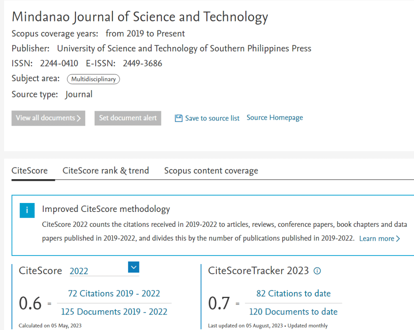The image size is (414, 330).
Task: Click the 120 Documents to date link
Action: 294,312
